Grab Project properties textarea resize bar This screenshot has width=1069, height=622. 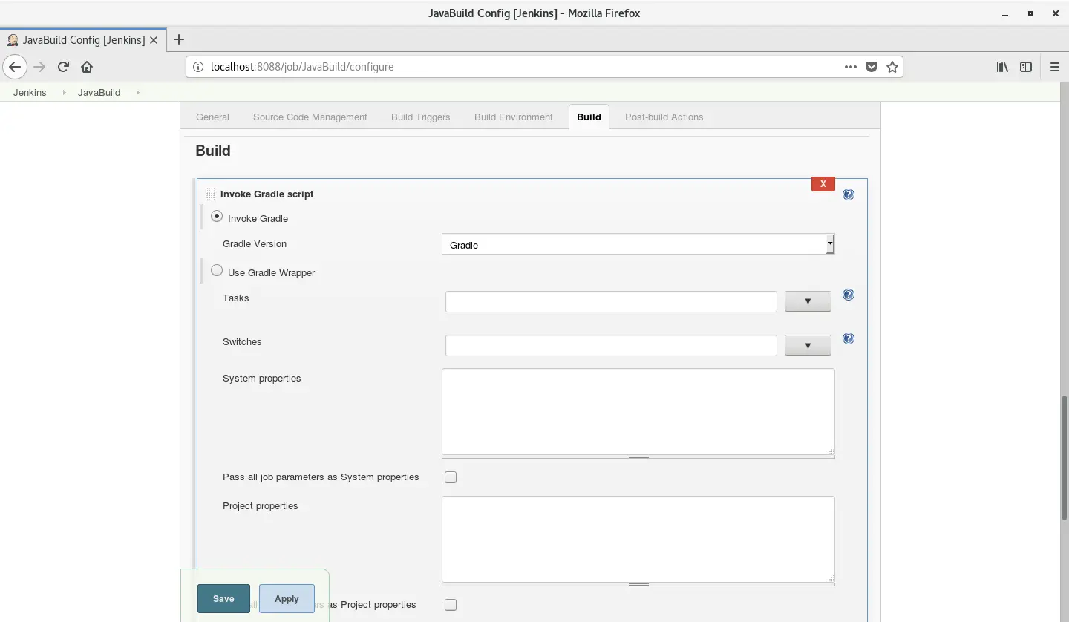(638, 584)
